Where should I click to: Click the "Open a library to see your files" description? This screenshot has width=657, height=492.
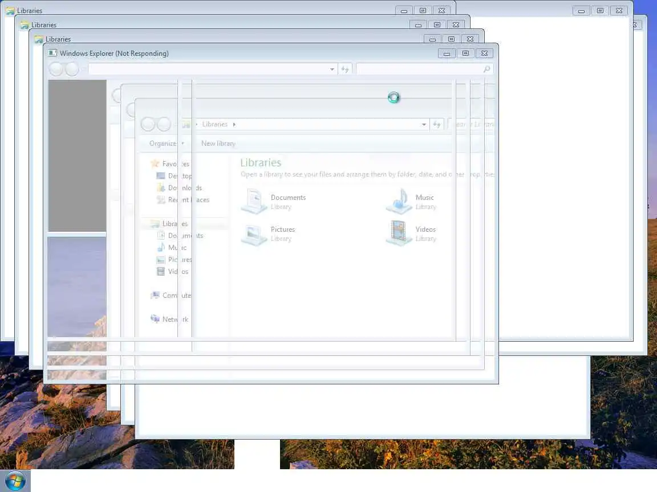click(367, 174)
